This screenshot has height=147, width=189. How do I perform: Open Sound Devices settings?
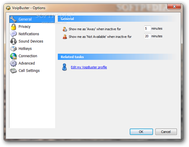click(31, 41)
